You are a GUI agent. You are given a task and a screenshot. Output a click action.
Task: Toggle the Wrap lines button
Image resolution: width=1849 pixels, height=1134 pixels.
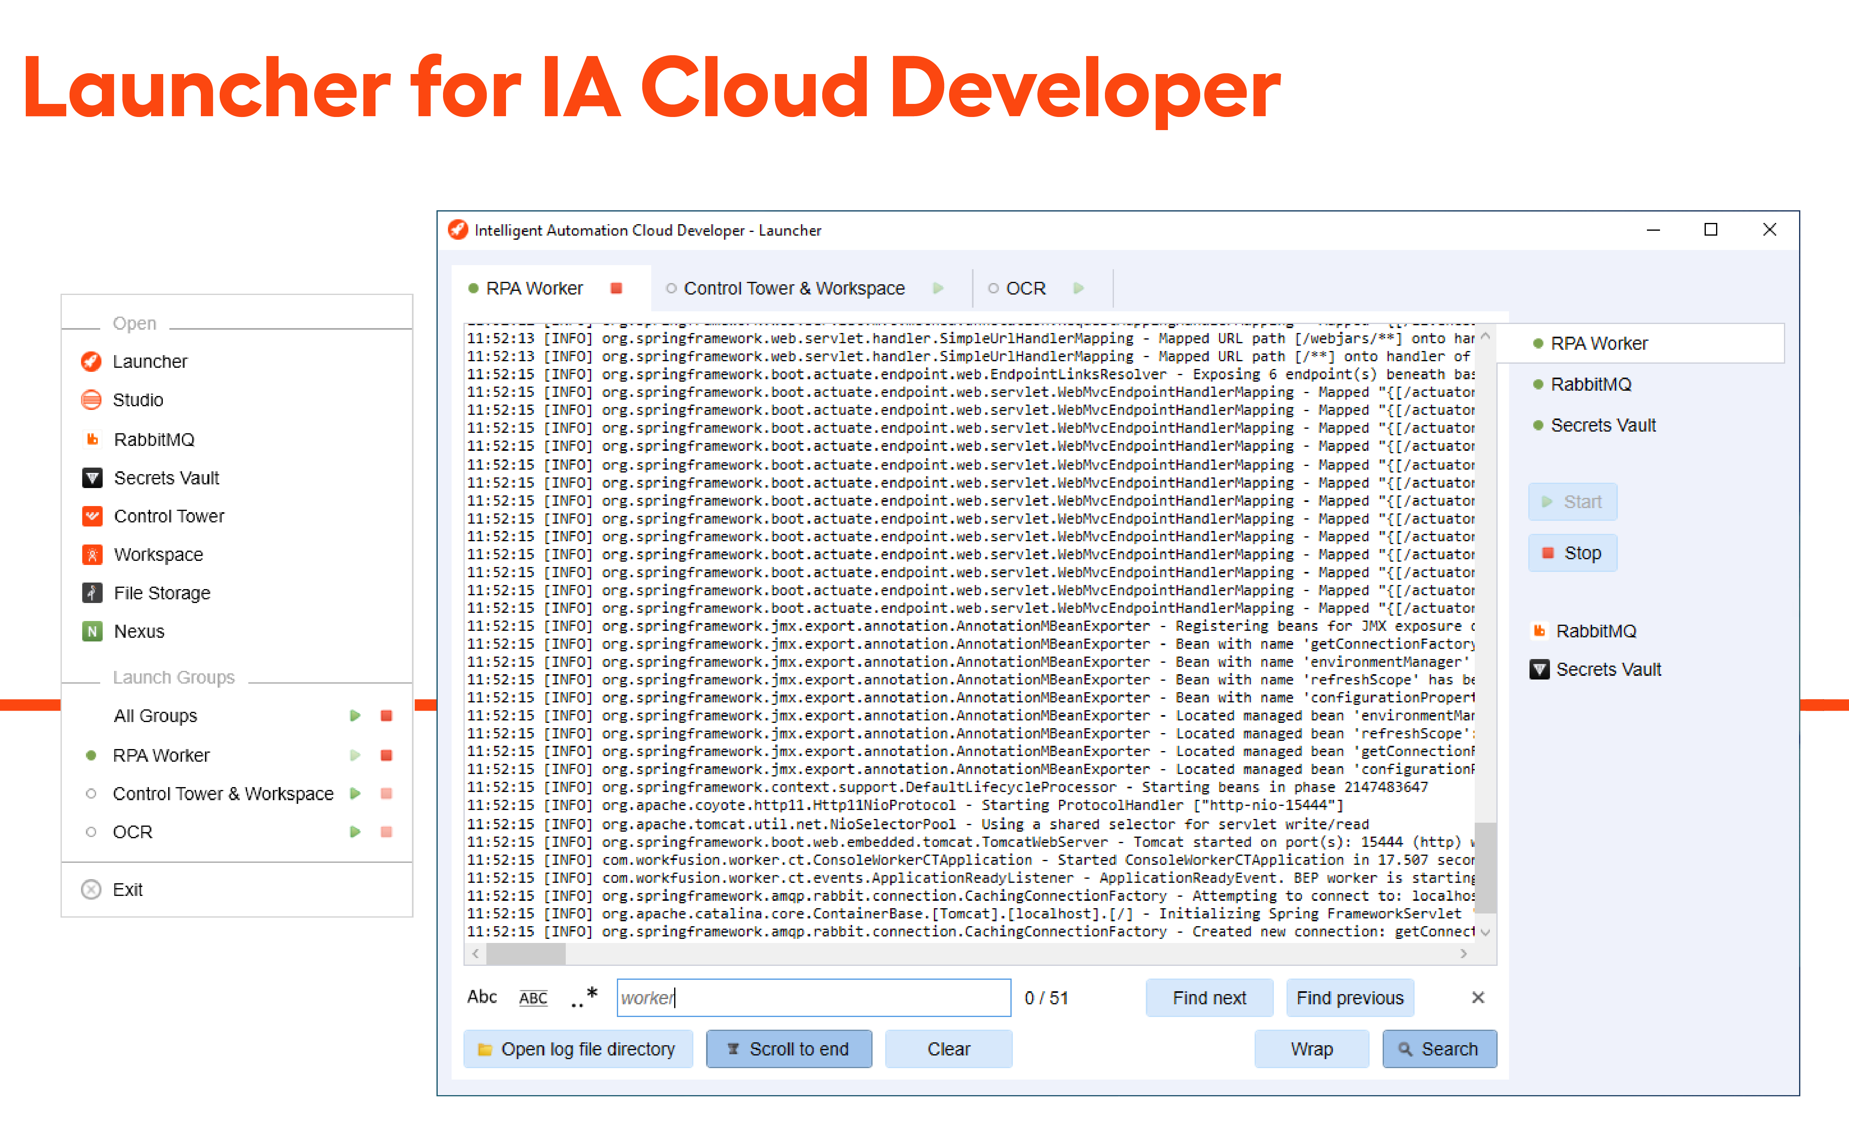click(x=1312, y=1048)
